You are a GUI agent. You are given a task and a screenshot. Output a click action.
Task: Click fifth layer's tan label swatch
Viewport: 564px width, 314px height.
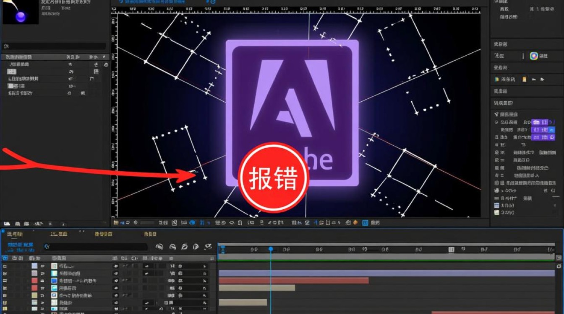pyautogui.click(x=34, y=295)
